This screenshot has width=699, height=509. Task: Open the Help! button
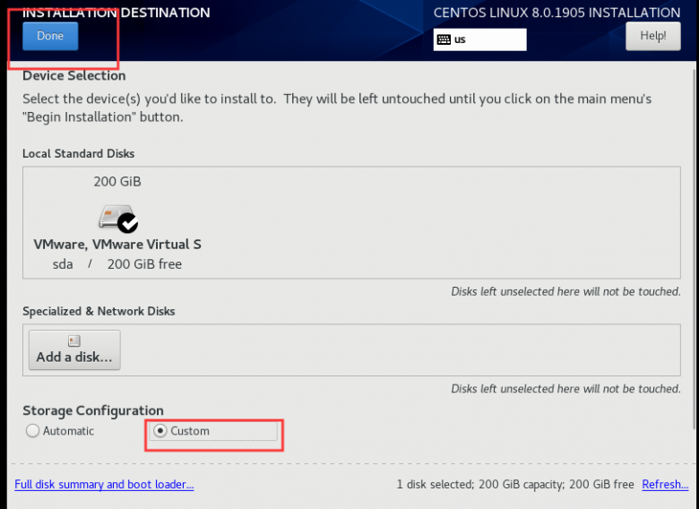click(652, 36)
